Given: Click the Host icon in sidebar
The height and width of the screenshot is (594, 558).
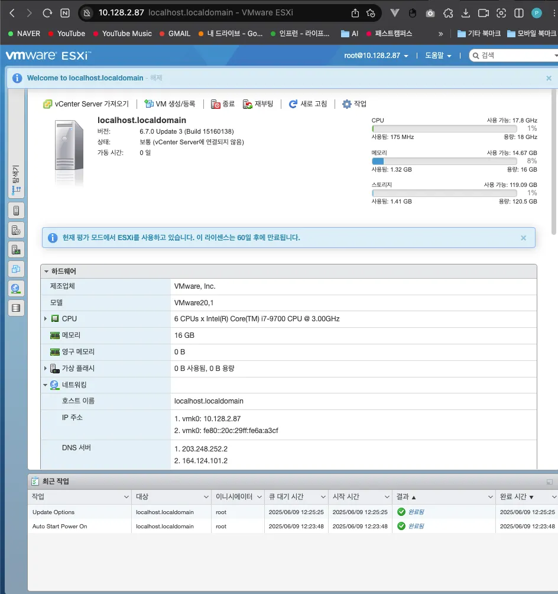Looking at the screenshot, I should pos(16,211).
